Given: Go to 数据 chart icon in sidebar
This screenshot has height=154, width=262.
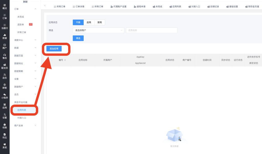Looking at the screenshot, I should pos(5,36).
